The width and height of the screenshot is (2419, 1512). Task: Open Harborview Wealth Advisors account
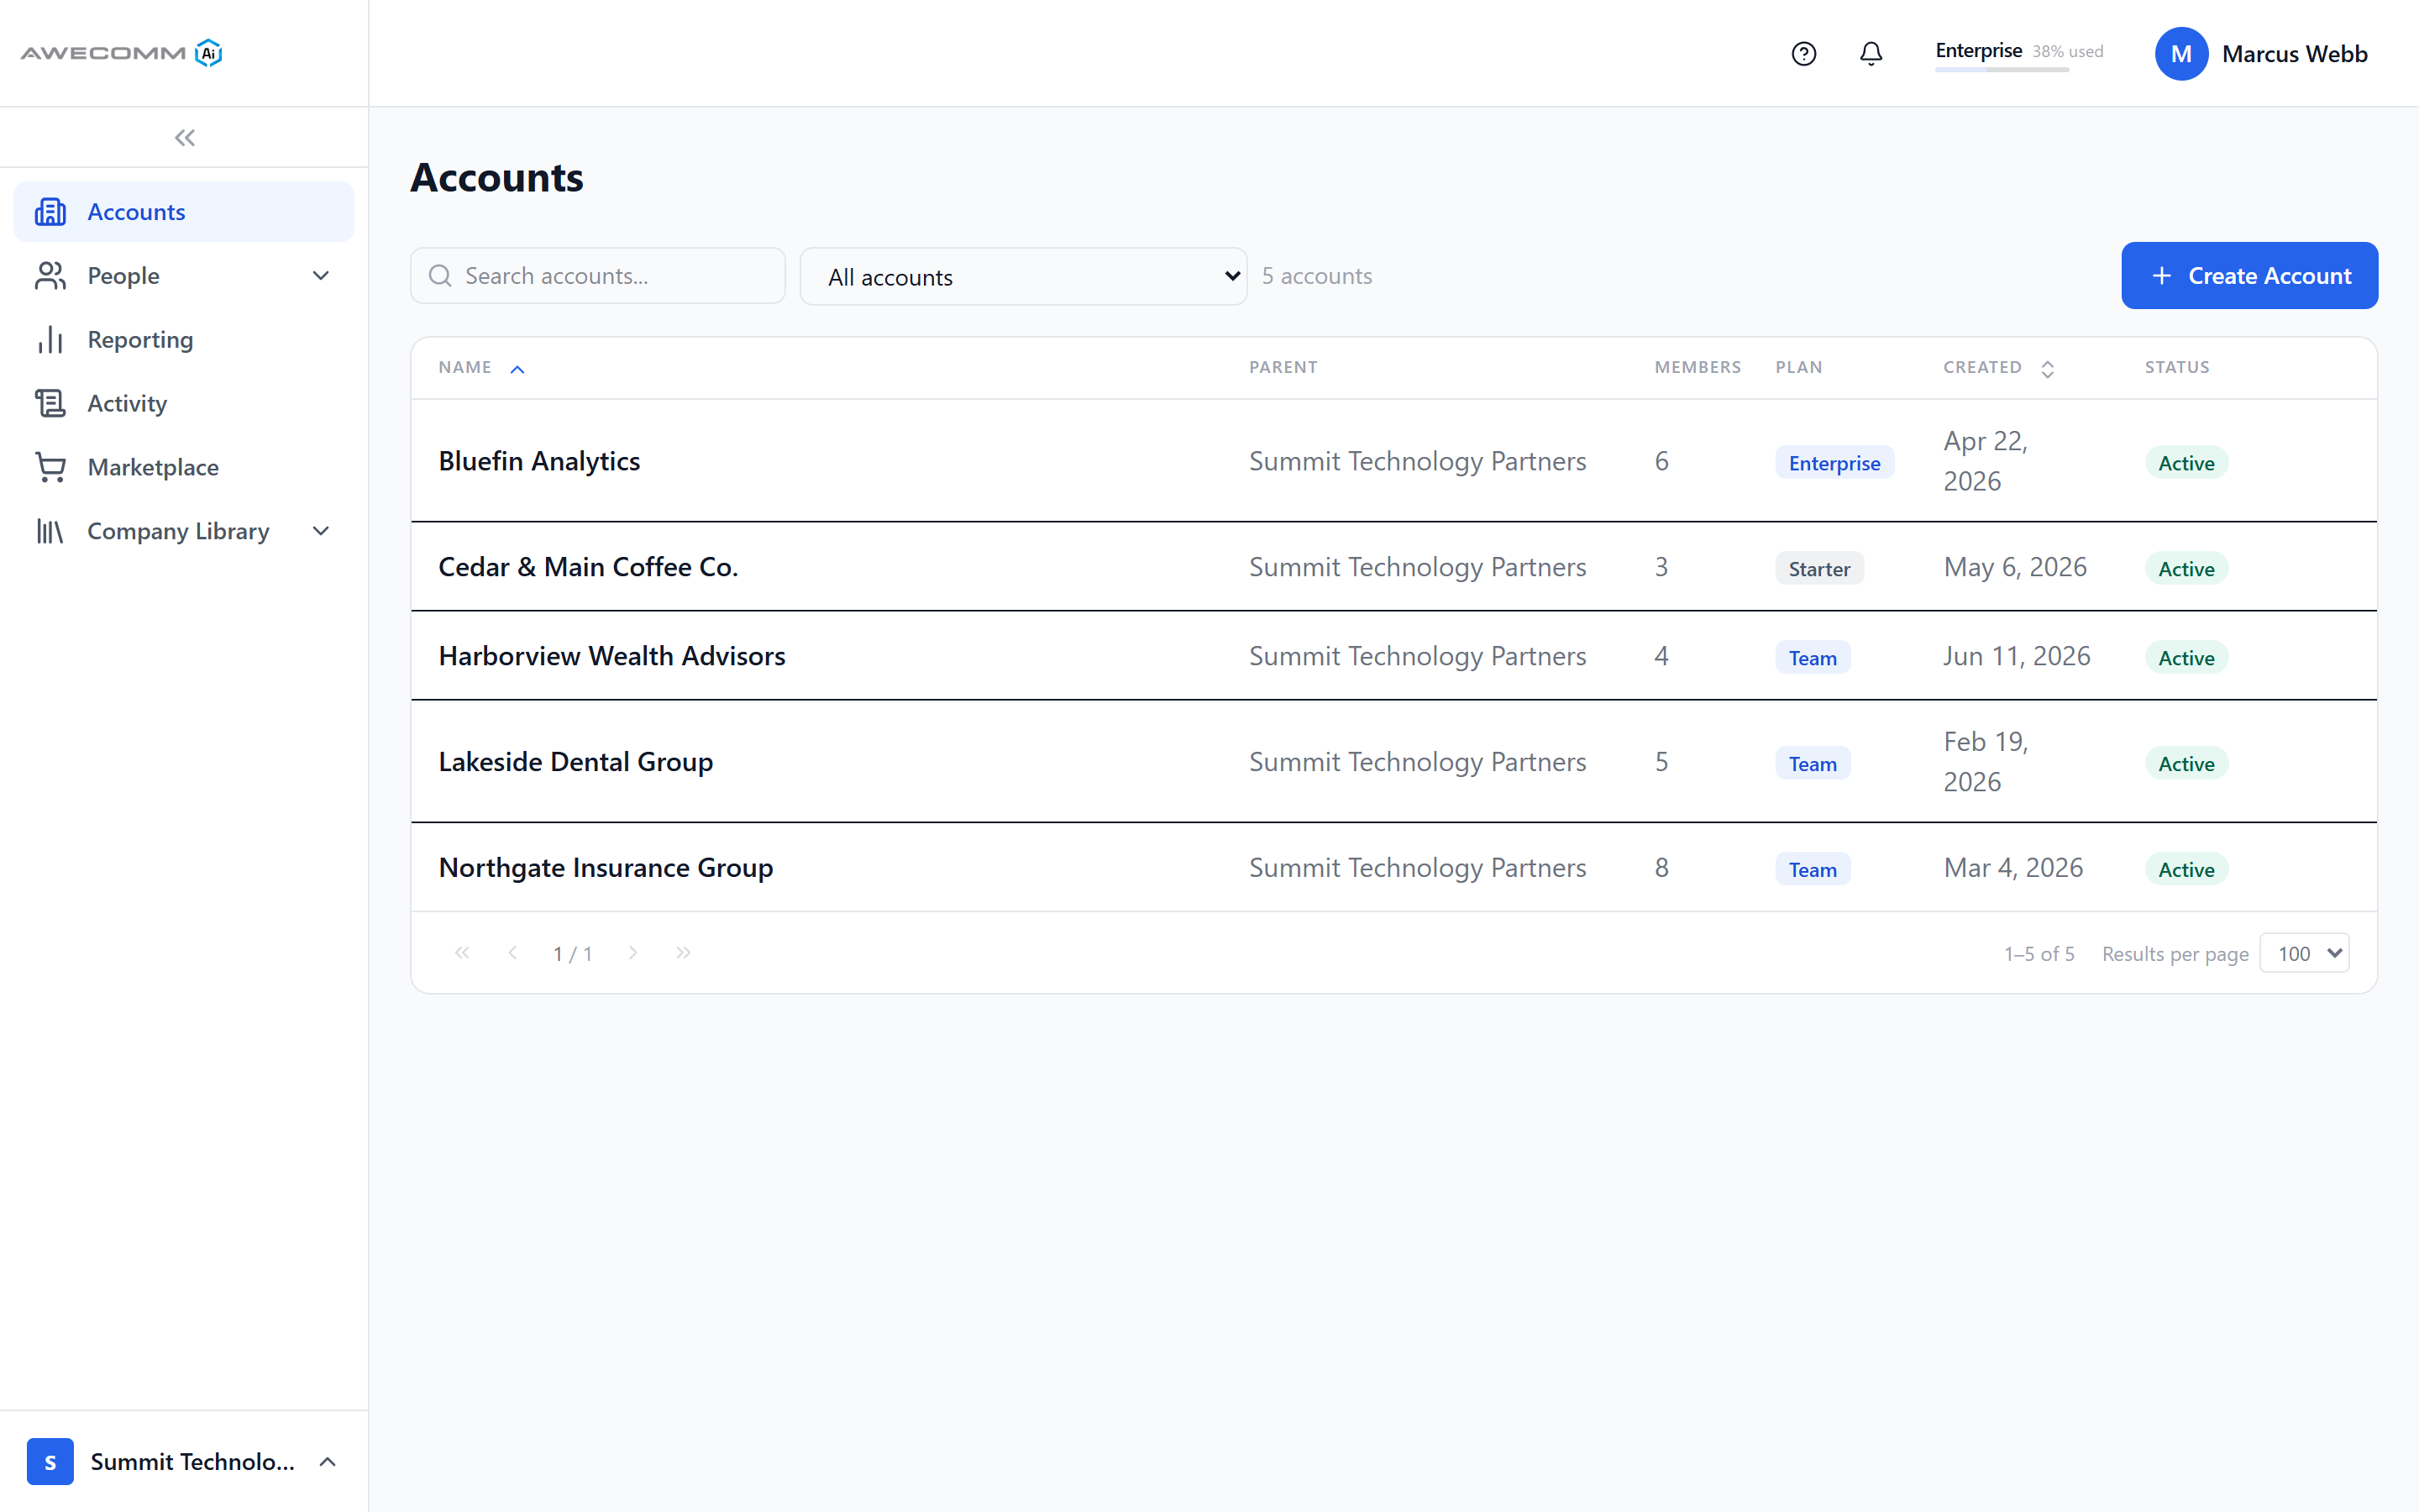click(x=611, y=656)
